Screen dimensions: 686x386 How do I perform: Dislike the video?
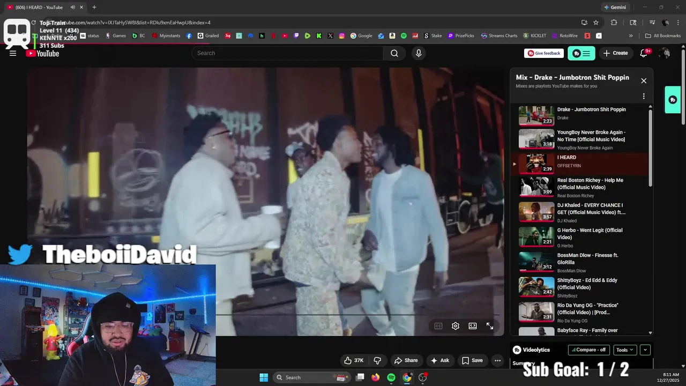[x=377, y=360]
